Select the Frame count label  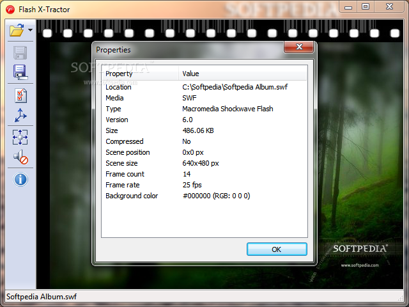coord(125,174)
